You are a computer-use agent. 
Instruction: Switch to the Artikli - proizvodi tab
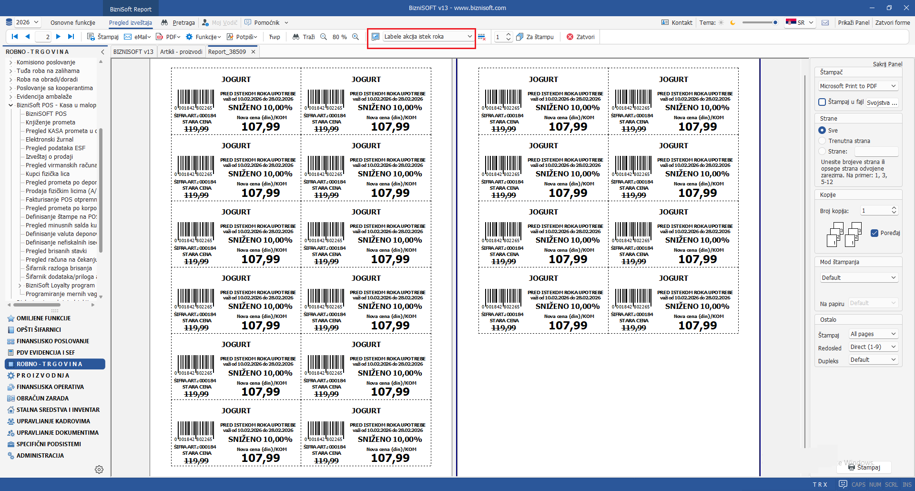click(181, 52)
